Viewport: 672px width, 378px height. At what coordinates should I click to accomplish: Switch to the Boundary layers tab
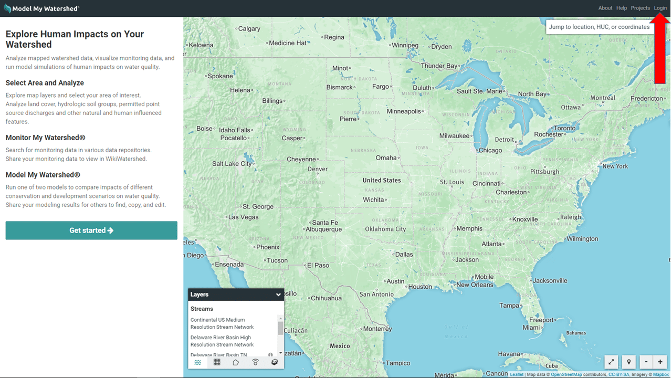[236, 362]
